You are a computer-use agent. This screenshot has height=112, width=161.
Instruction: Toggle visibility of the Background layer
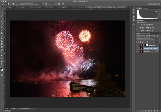(x=138, y=51)
